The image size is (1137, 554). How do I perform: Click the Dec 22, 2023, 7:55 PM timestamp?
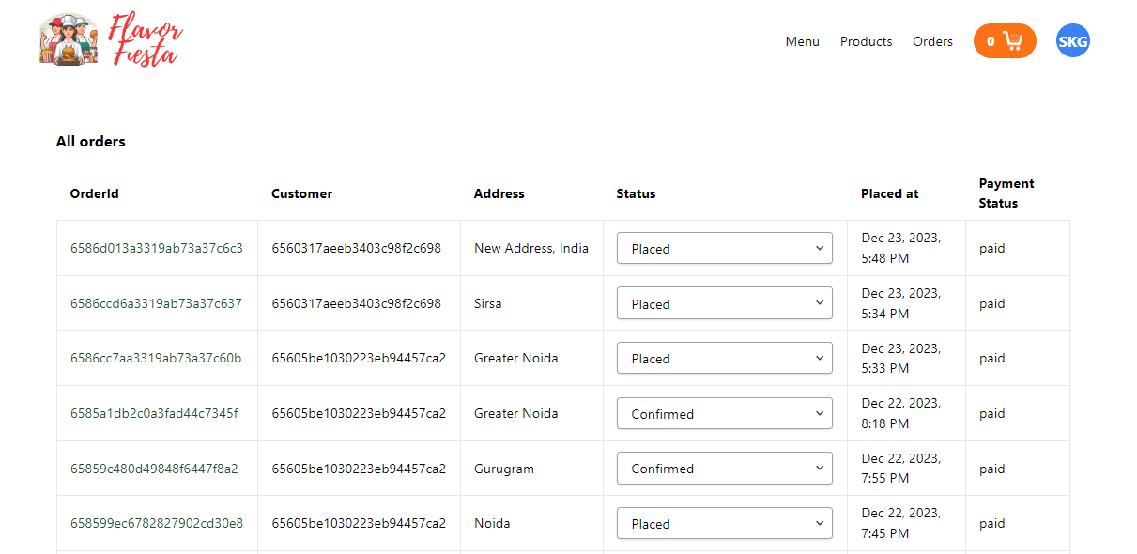click(x=900, y=469)
